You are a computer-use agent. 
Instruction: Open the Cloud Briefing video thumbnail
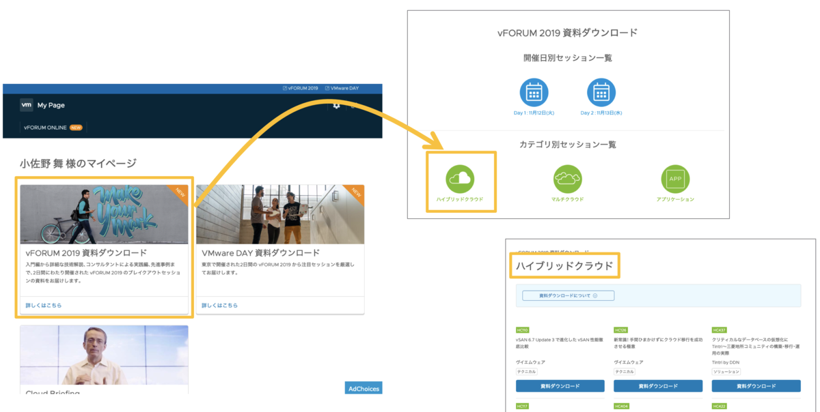(104, 355)
